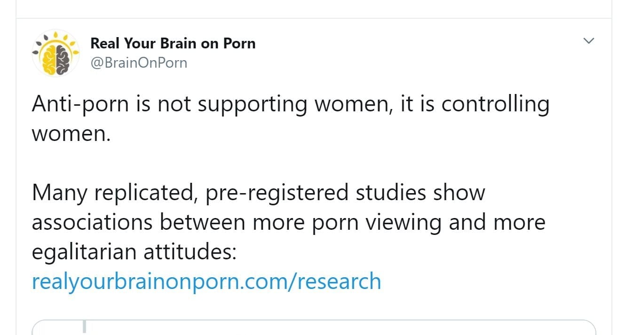Click the word "women." on the second line
The image size is (618, 335).
click(71, 133)
